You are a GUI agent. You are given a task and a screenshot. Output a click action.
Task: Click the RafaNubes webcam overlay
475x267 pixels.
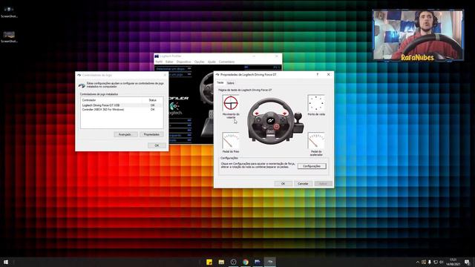click(418, 35)
